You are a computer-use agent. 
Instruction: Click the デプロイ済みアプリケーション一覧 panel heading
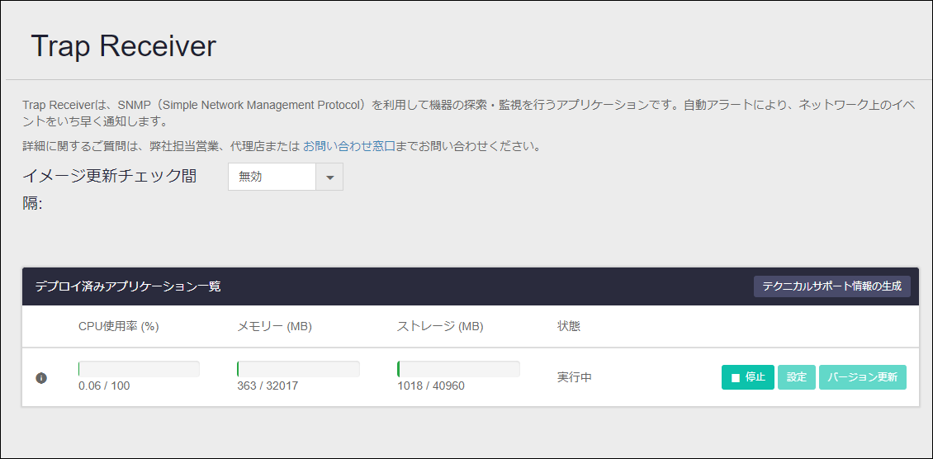point(128,286)
